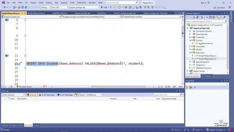234x132 pixels.
Task: Expand the Dependencies node
Action: [x=190, y=34]
